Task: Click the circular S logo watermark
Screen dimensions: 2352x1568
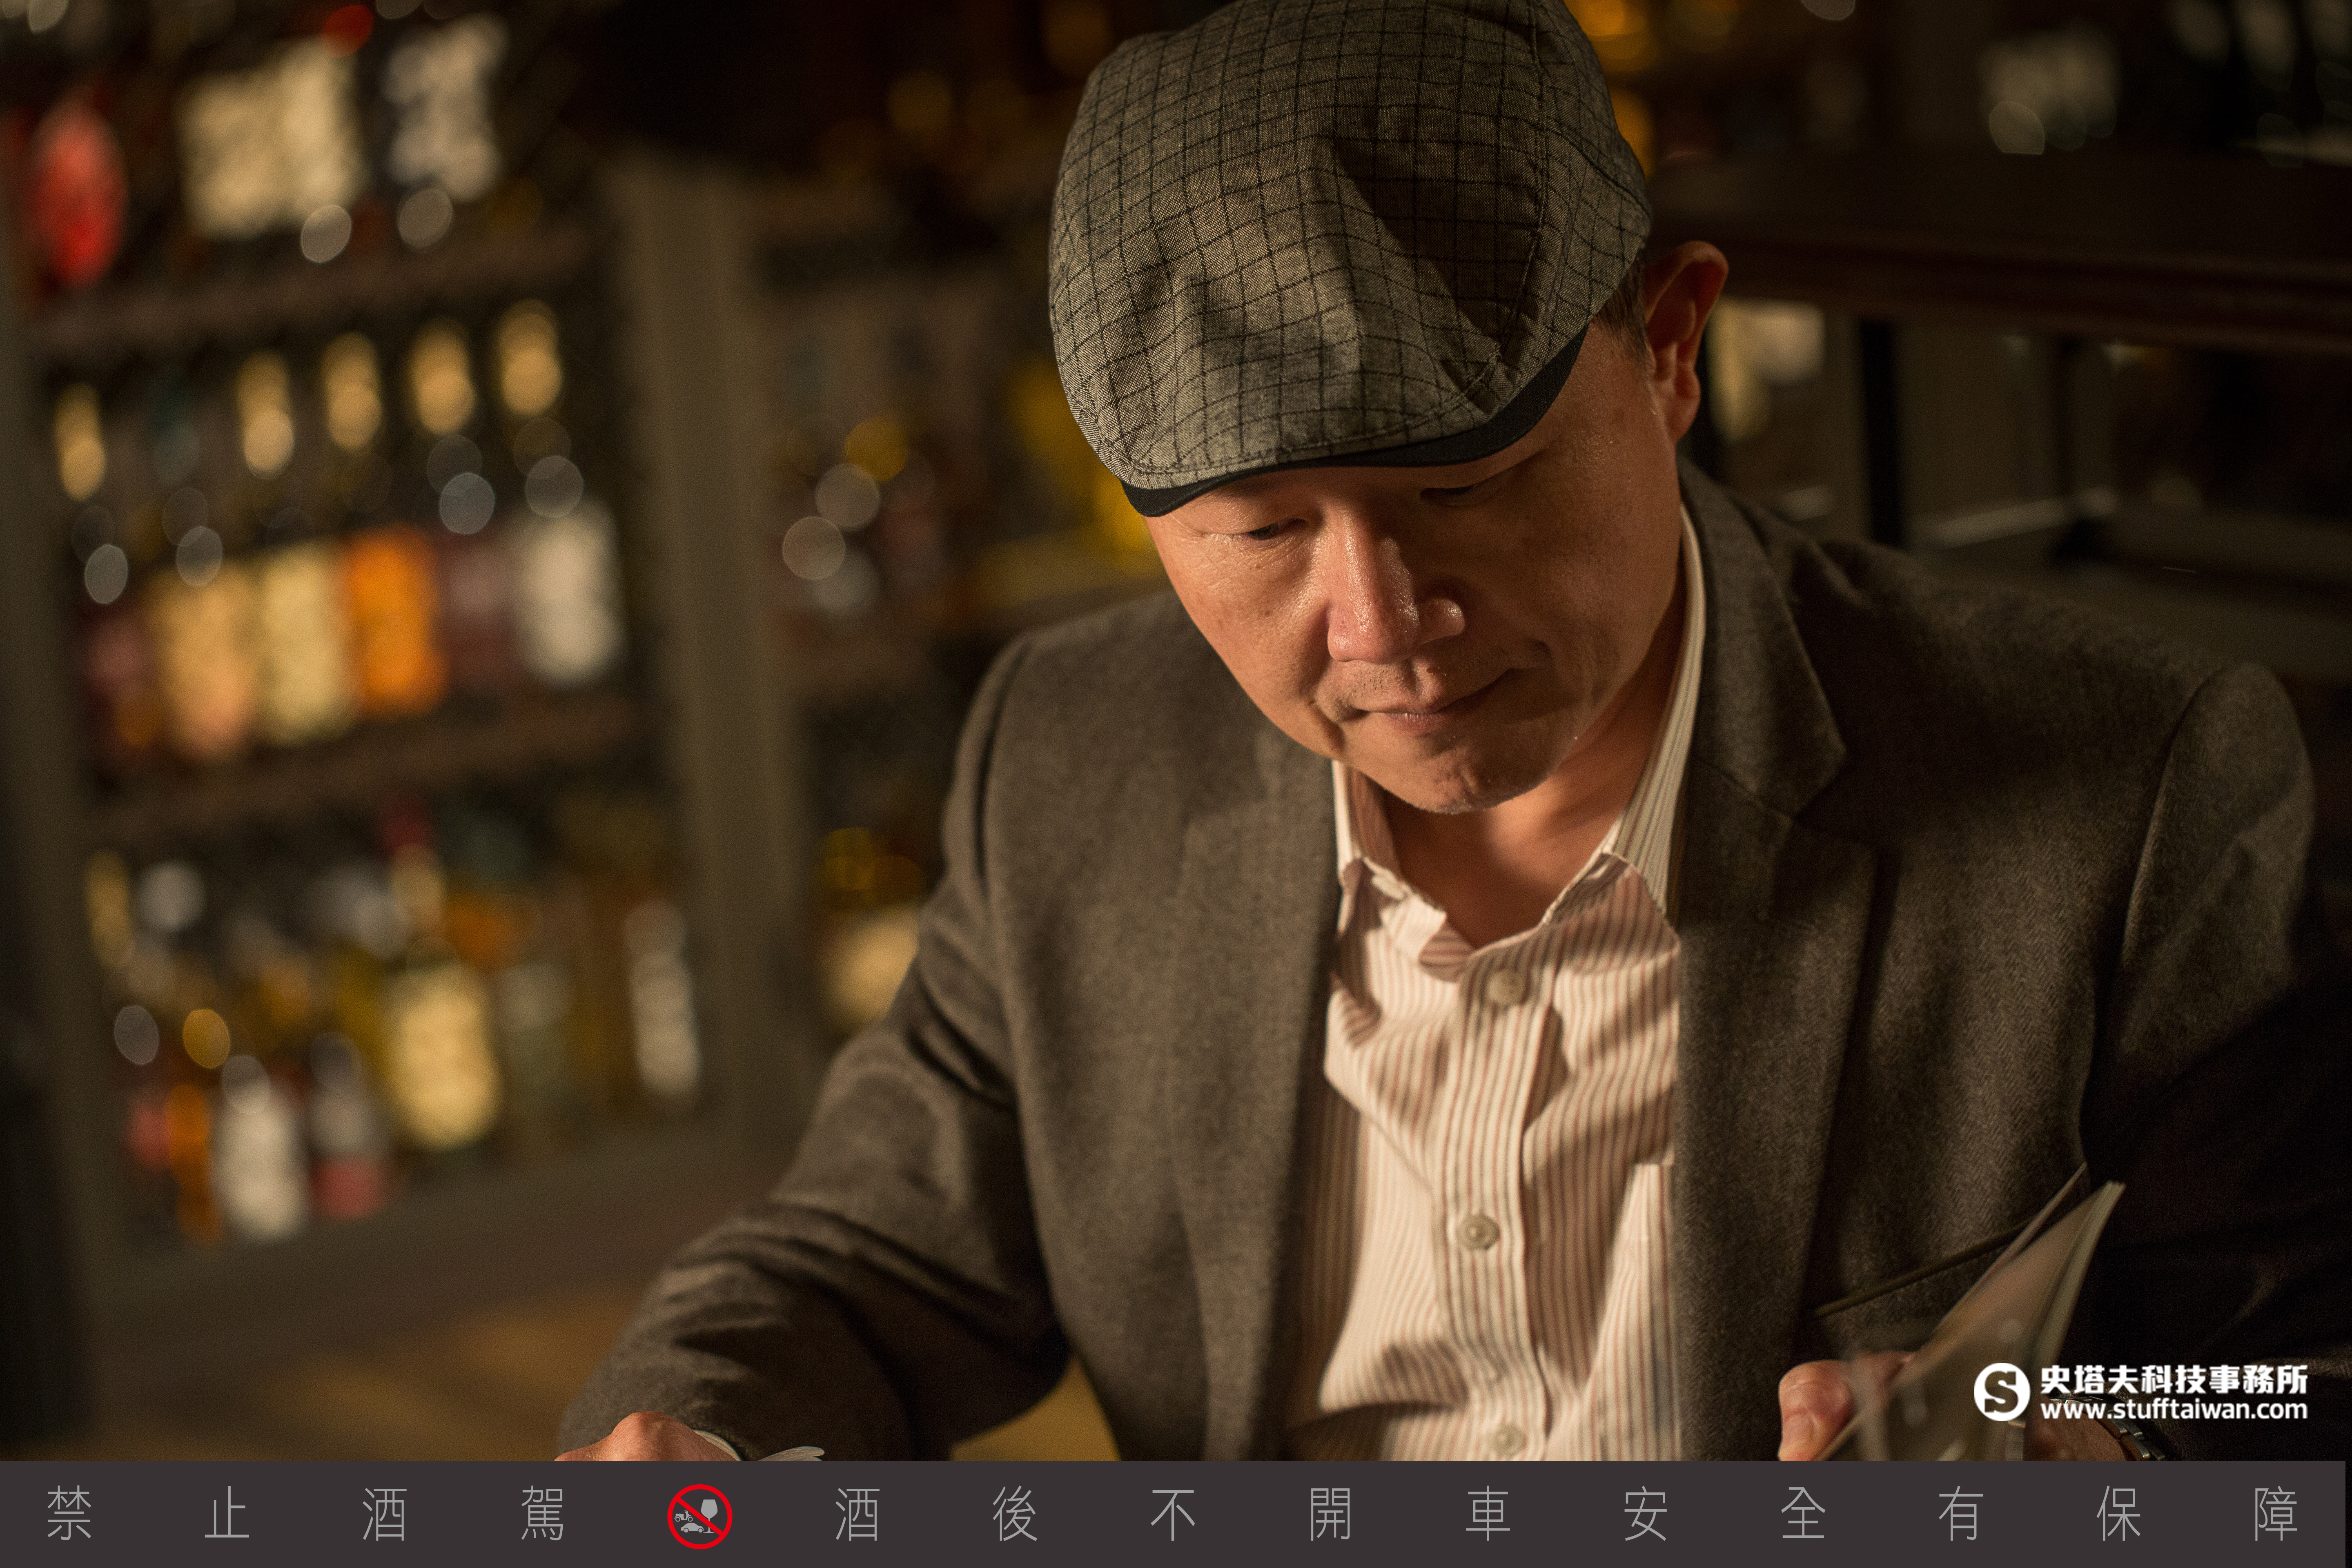Action: 2002,1392
